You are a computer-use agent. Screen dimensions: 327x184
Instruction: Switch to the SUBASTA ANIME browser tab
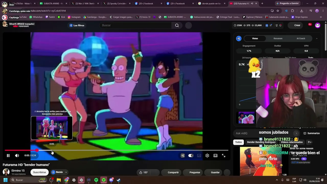click(x=53, y=4)
